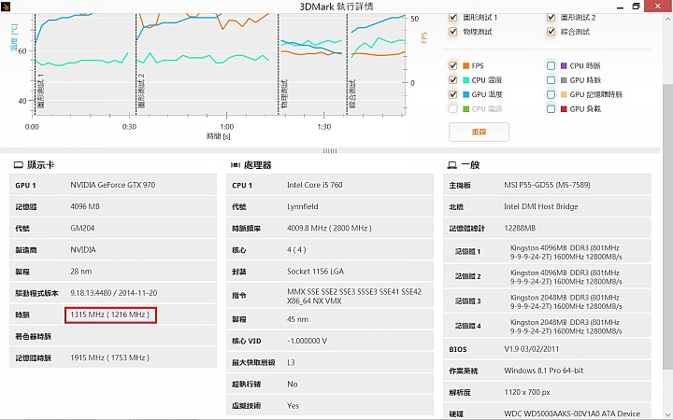Minimize the 3DMark window

tap(621, 7)
